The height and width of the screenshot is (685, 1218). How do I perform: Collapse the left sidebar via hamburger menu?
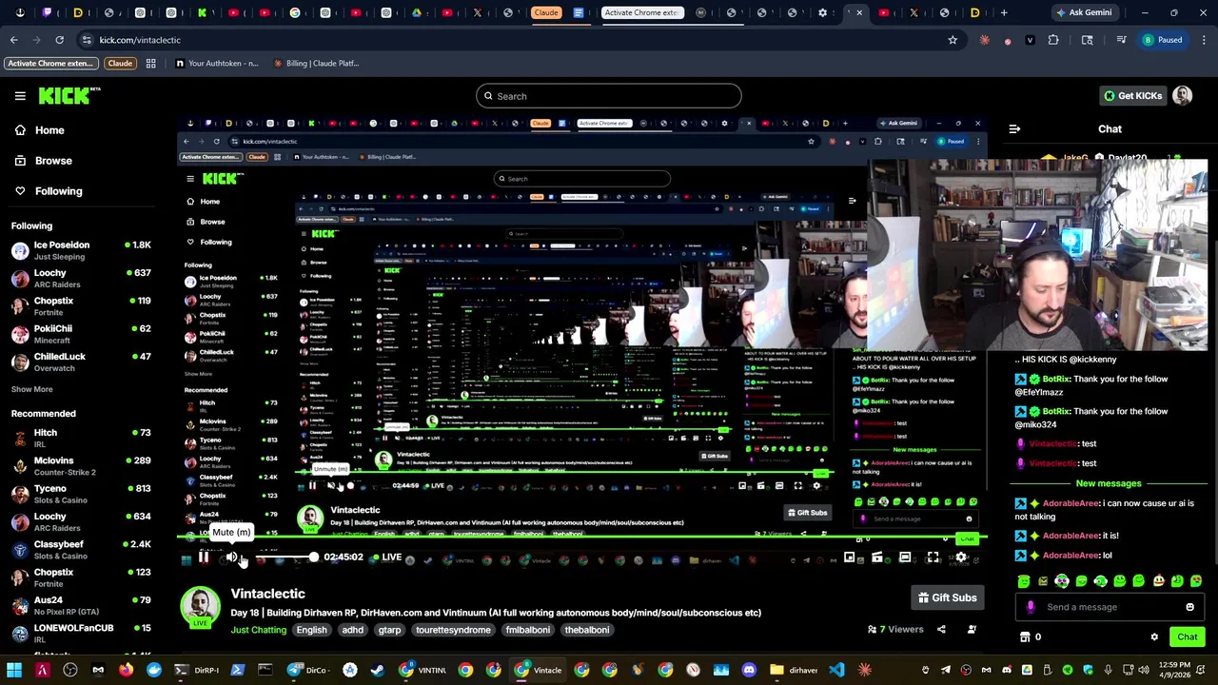(20, 96)
